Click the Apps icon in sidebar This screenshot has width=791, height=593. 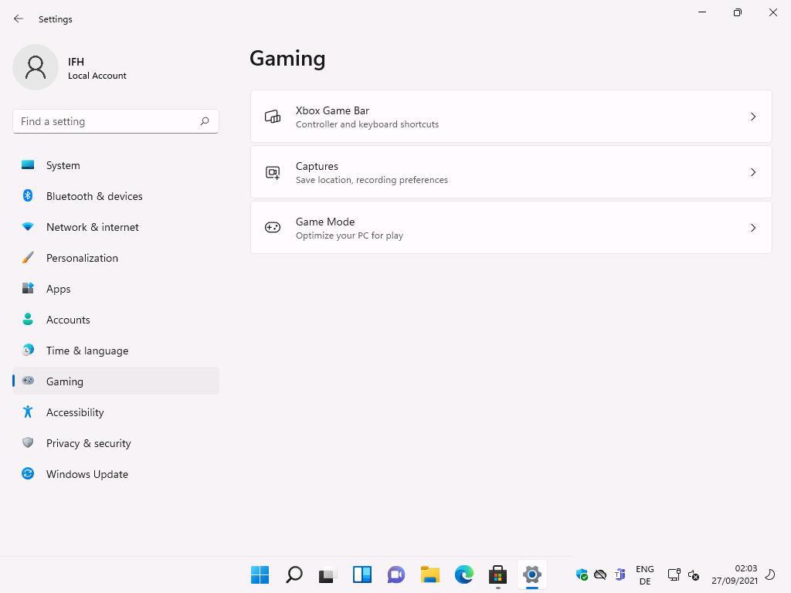click(x=28, y=289)
